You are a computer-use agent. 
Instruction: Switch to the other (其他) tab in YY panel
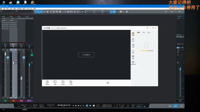click(x=149, y=32)
